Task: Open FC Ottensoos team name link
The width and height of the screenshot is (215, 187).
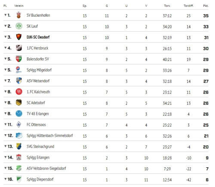Action: tap(36, 125)
